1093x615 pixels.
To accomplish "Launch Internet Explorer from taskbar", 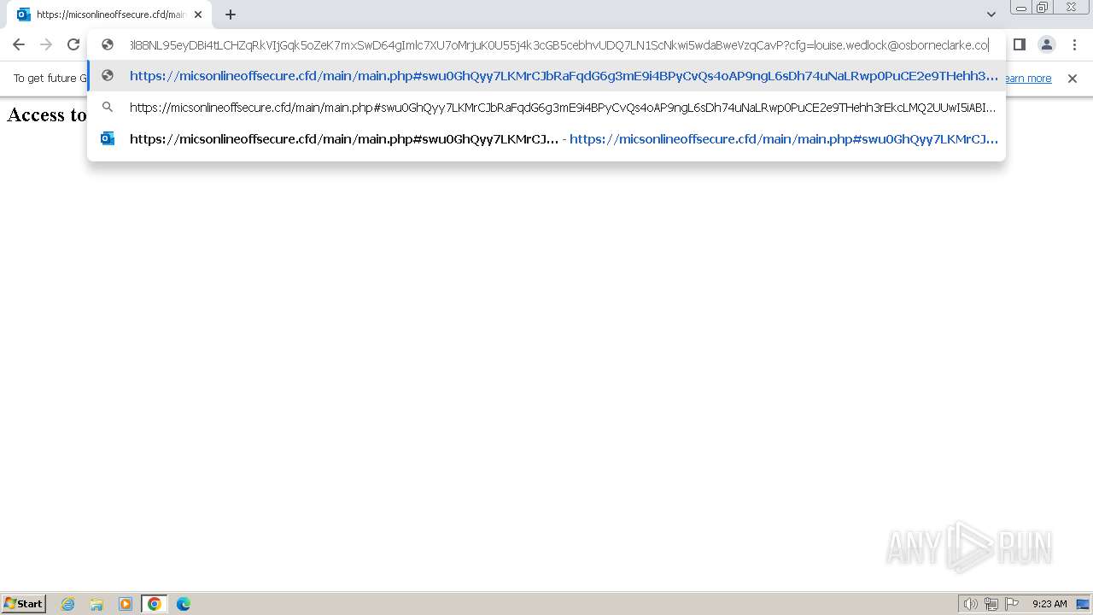I will point(68,604).
